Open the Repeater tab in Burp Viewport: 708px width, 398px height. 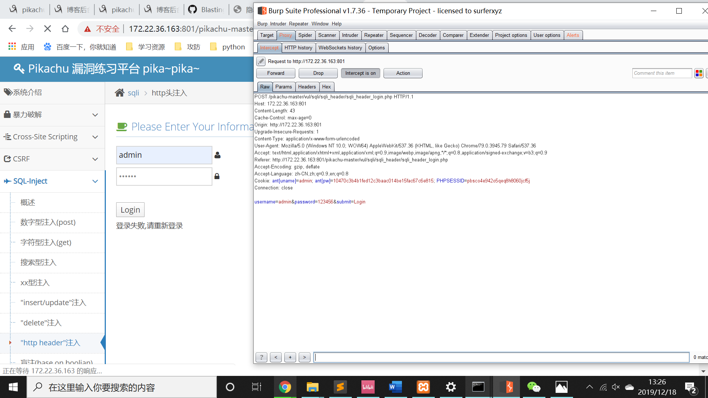click(374, 35)
